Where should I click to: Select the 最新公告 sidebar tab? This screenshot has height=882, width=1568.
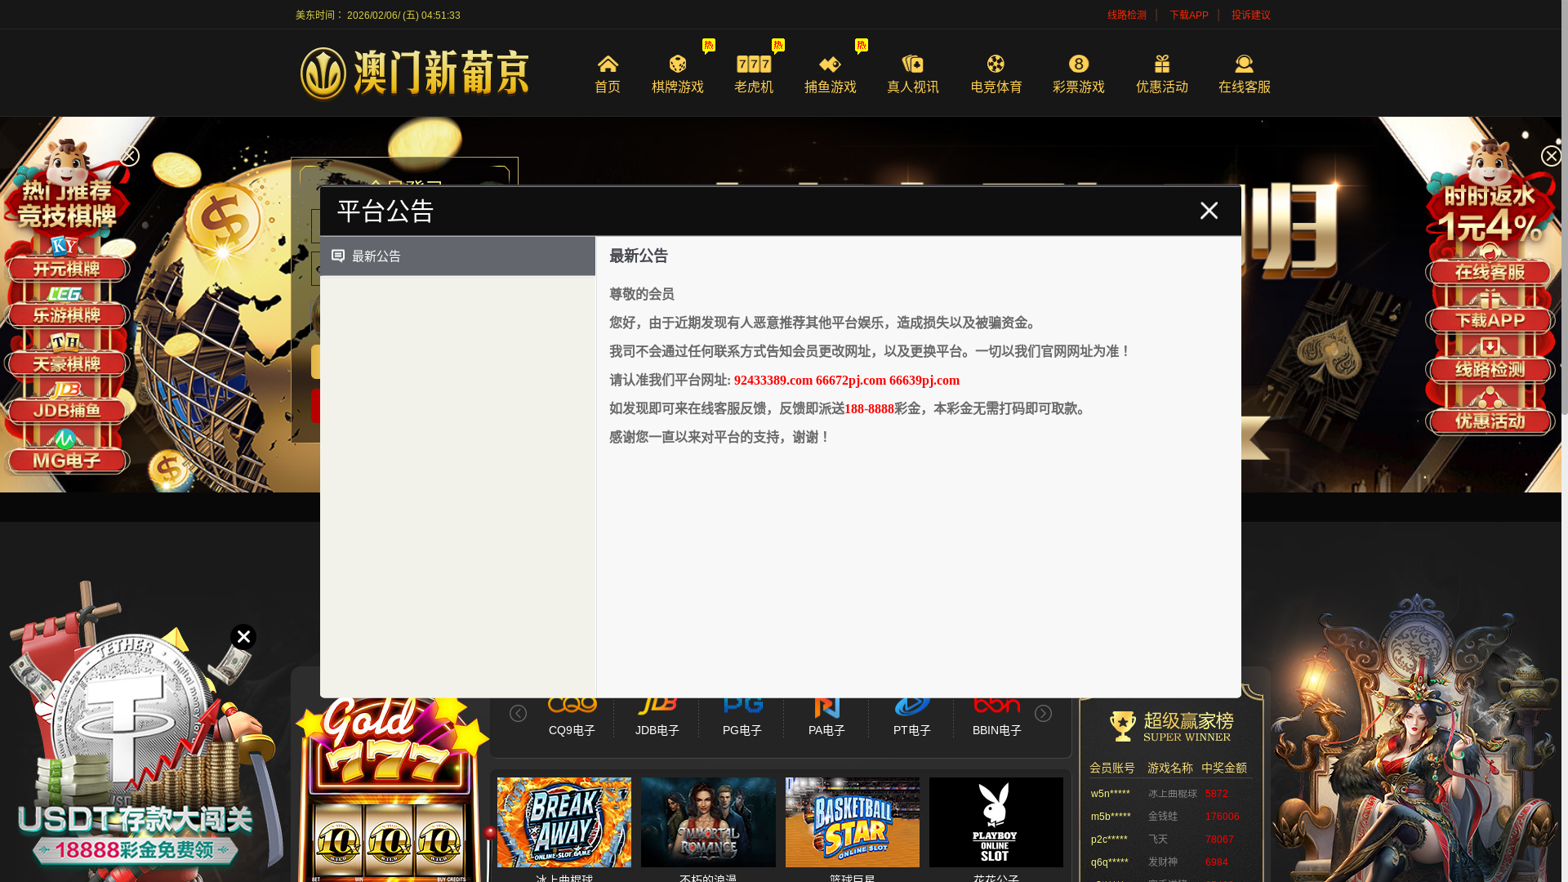tap(457, 256)
